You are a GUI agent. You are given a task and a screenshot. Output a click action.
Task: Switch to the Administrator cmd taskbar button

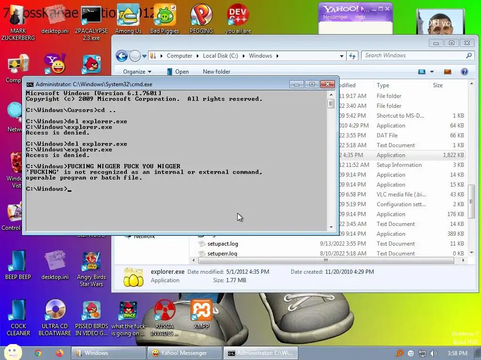click(260, 353)
